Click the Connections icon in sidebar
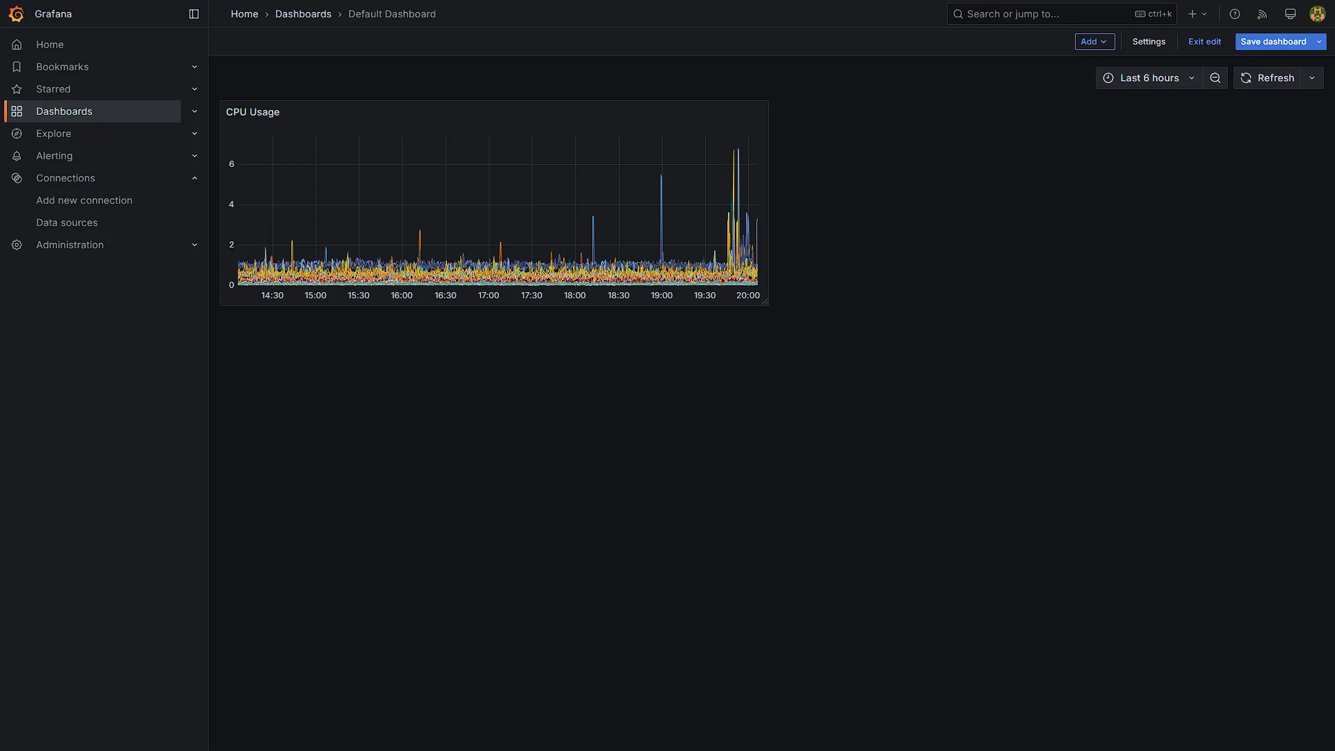This screenshot has width=1335, height=751. tap(17, 178)
